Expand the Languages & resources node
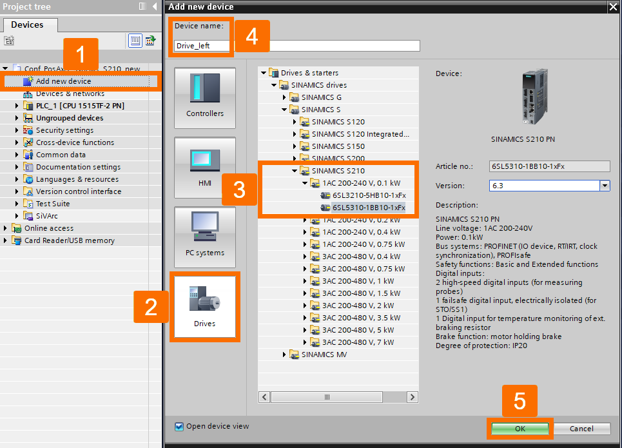Viewport: 622px width, 448px height. click(x=17, y=179)
